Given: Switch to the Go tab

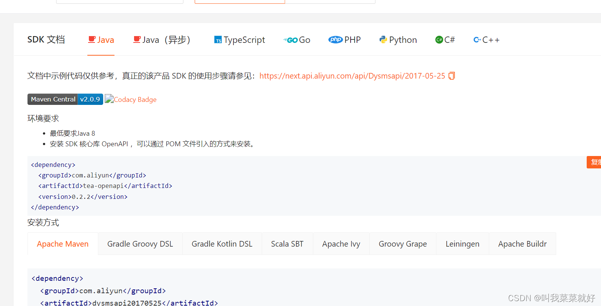Looking at the screenshot, I should pos(297,40).
